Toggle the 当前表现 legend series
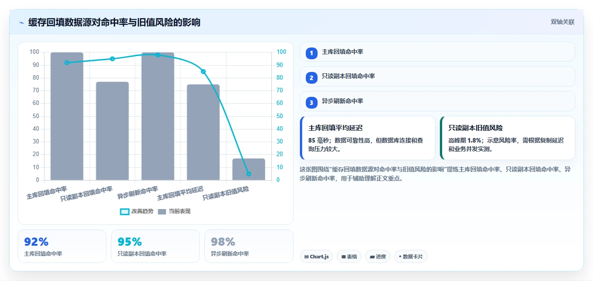 tap(174, 211)
